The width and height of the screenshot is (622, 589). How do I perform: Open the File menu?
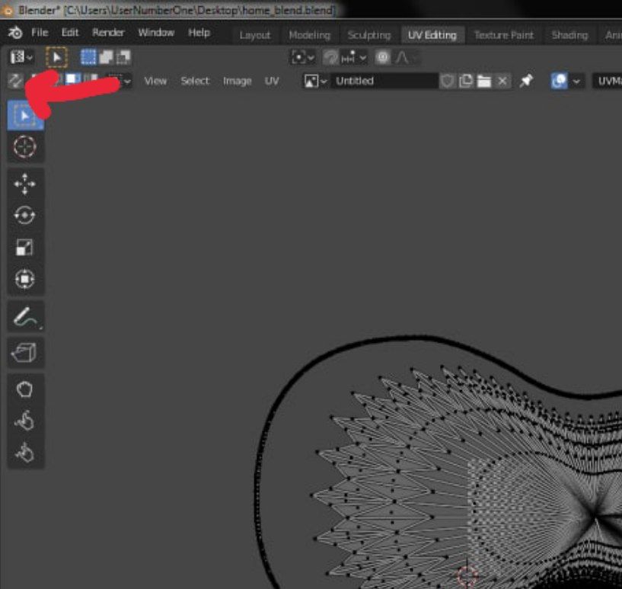40,33
